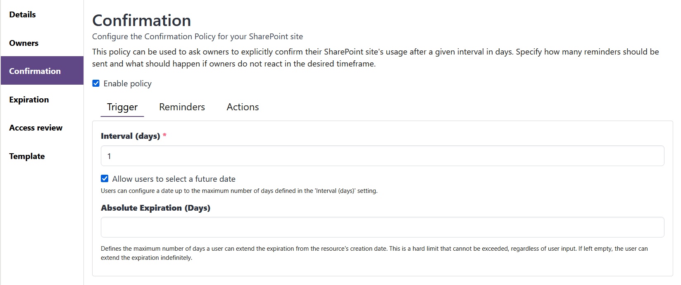Toggle the future date selection checkbox
Image resolution: width=681 pixels, height=285 pixels.
pos(105,179)
